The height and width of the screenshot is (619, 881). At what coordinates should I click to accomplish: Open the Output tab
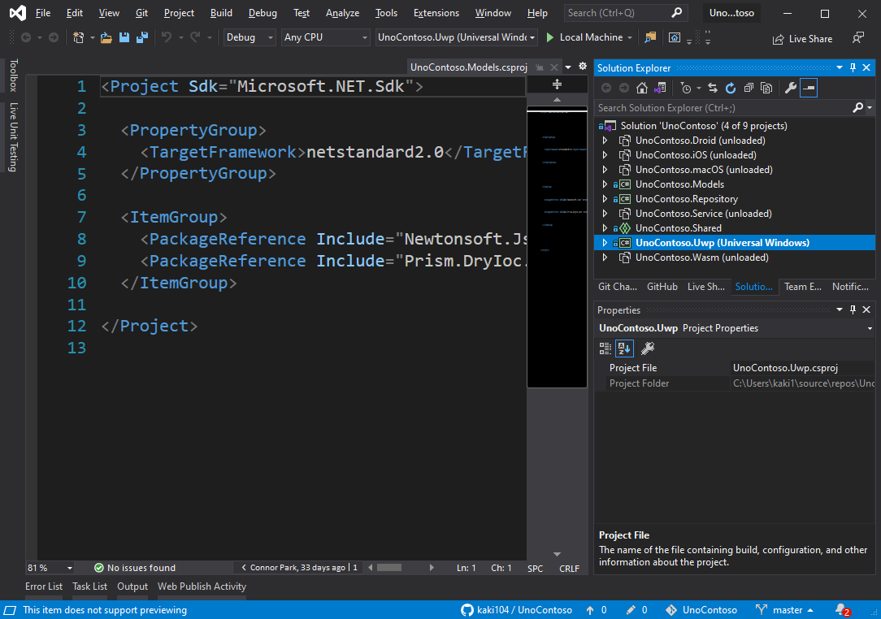click(x=132, y=587)
